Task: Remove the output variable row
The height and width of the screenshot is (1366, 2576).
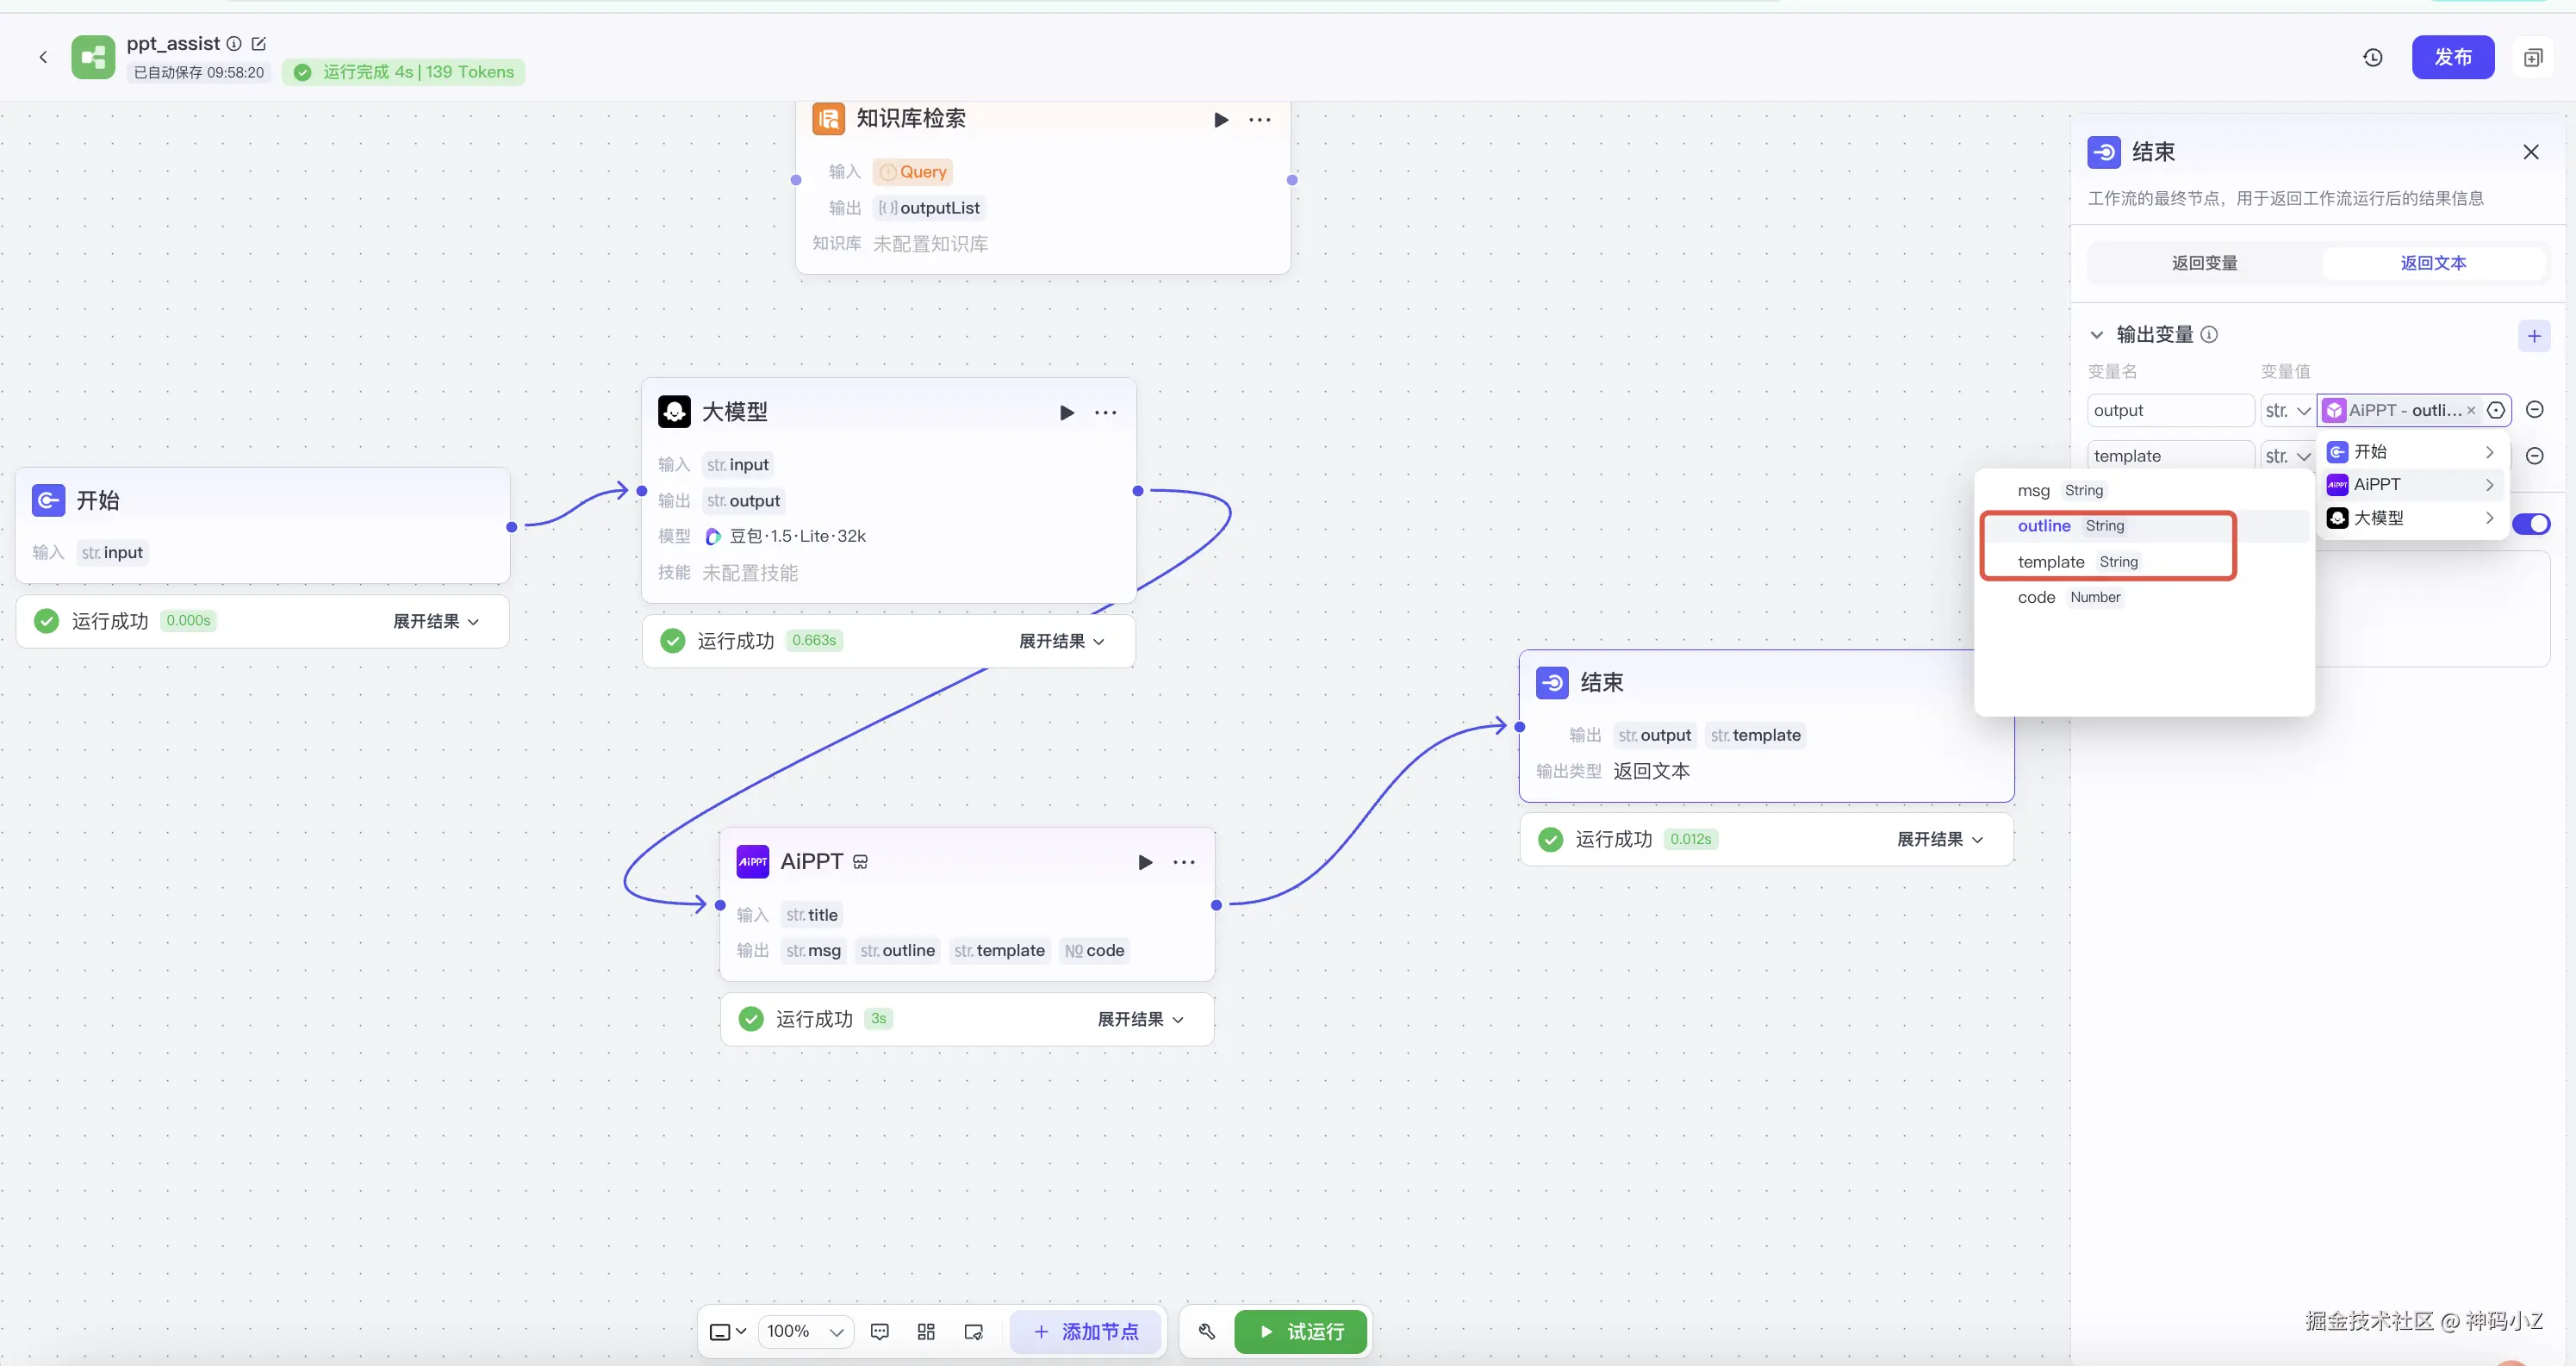Action: pos(2534,410)
